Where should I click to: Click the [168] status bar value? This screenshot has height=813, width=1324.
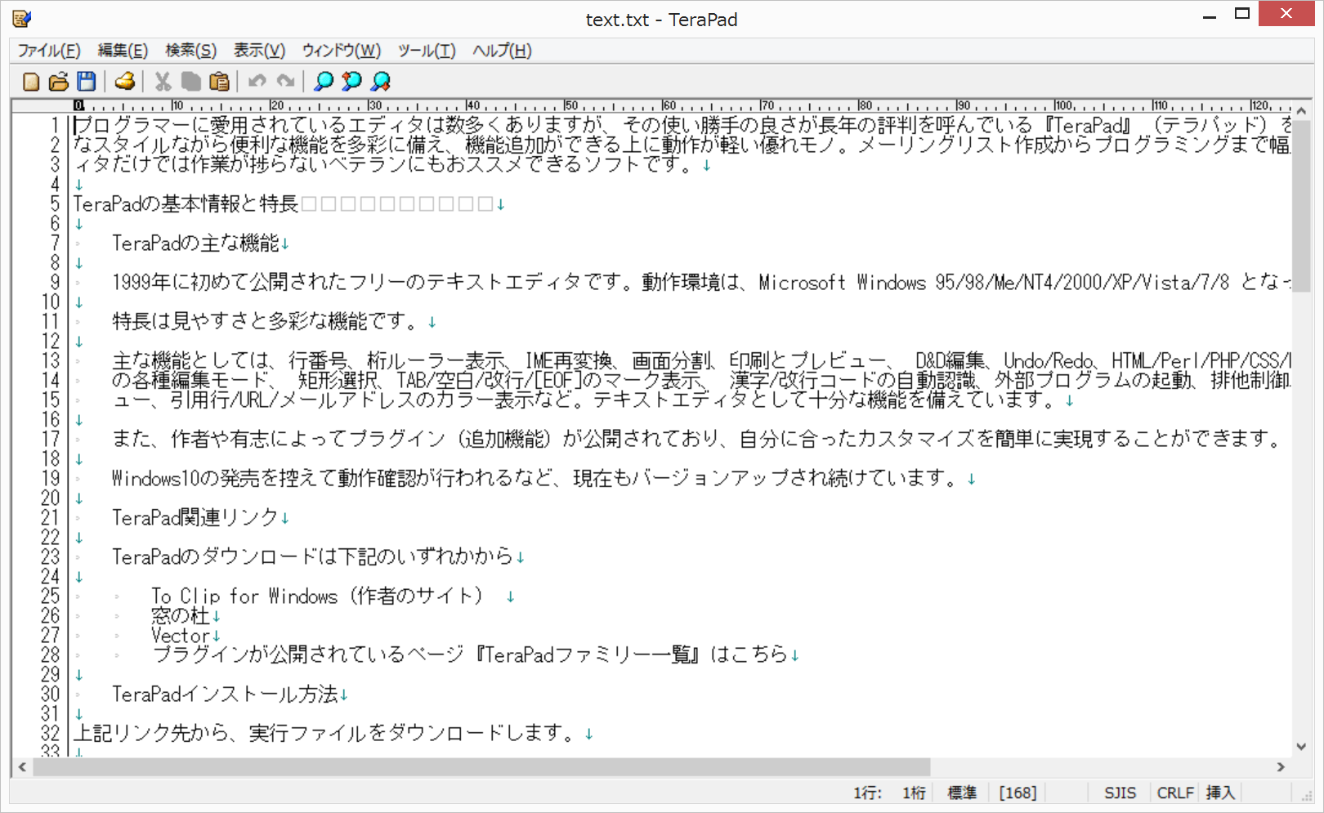coord(1018,793)
